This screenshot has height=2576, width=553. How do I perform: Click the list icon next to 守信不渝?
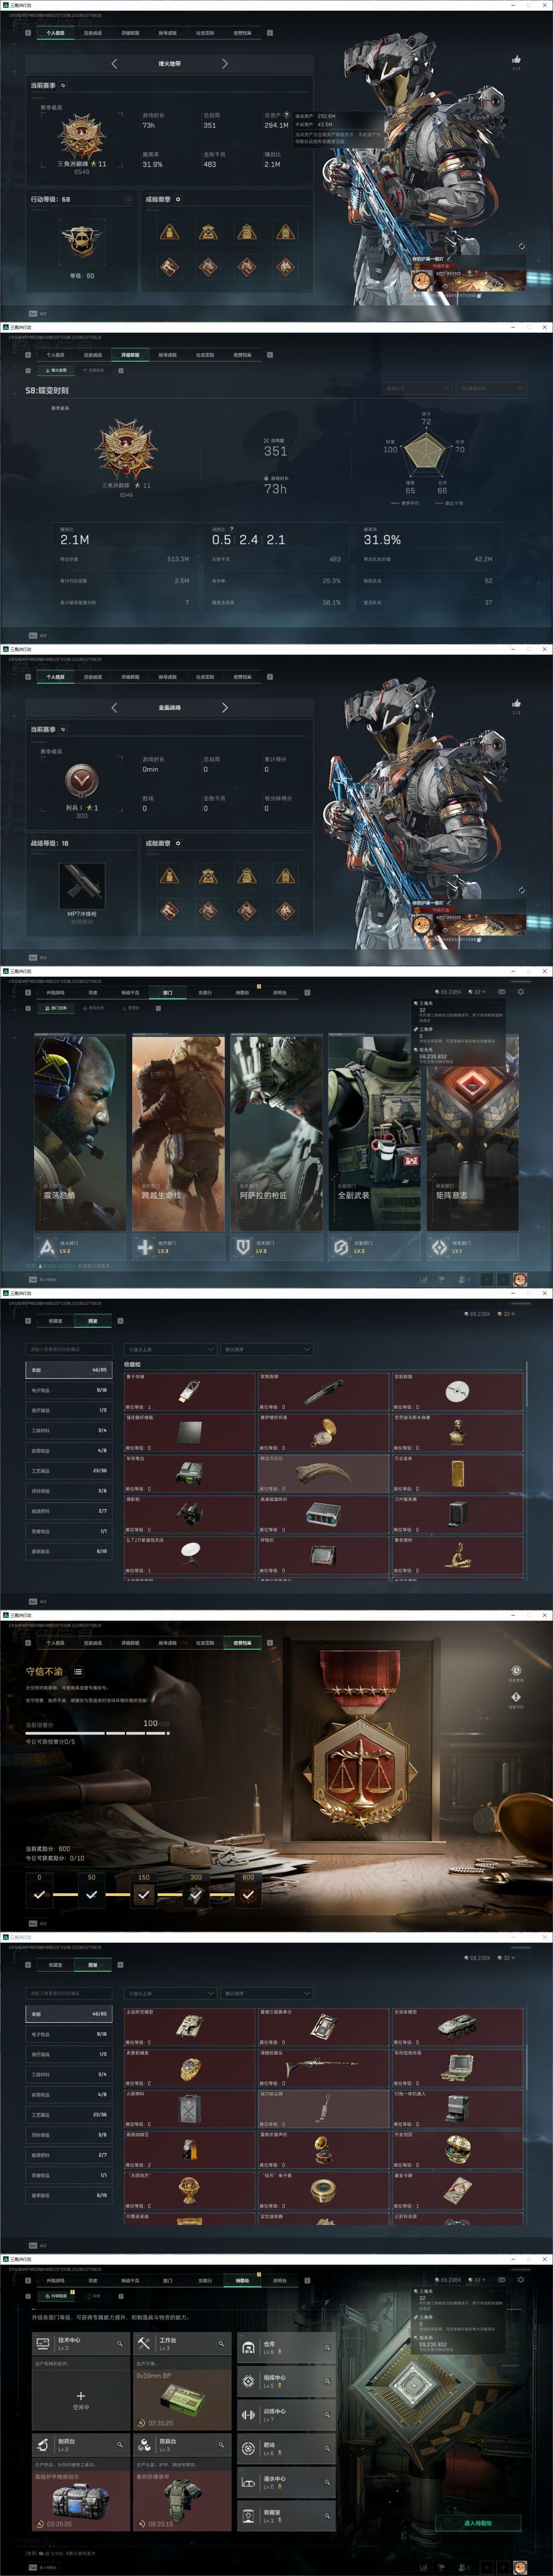pyautogui.click(x=78, y=1672)
